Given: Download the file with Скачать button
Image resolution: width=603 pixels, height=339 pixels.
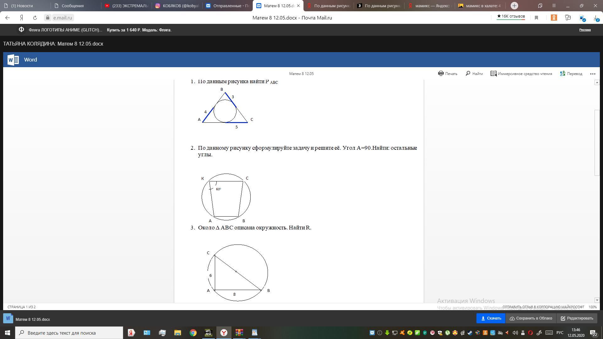Looking at the screenshot, I should coord(491,318).
